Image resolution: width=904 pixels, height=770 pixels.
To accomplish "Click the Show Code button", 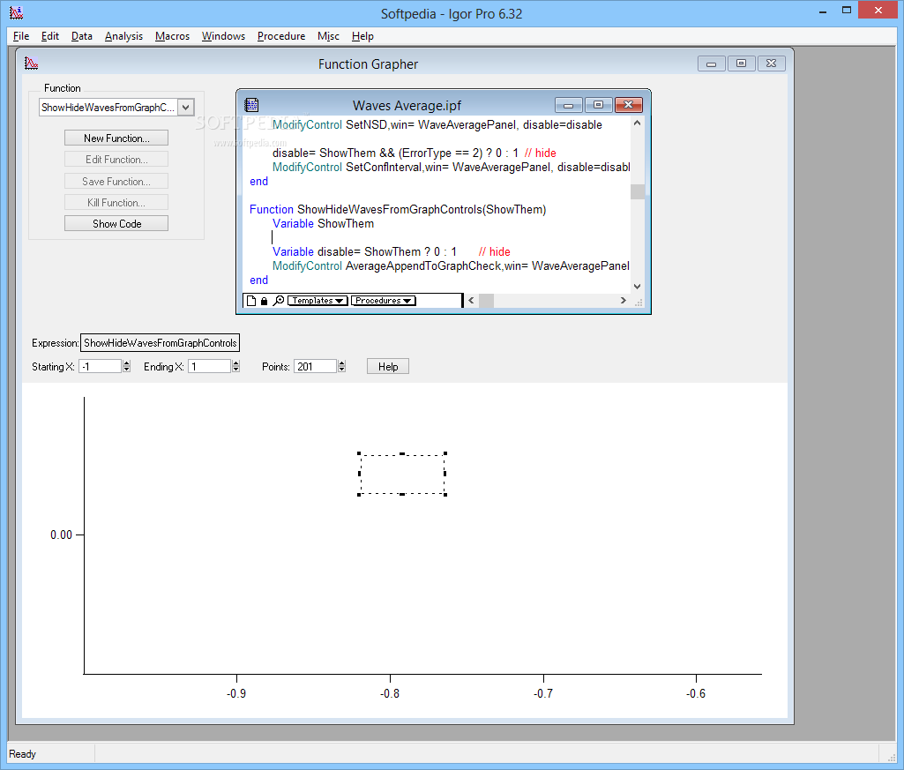I will [116, 224].
